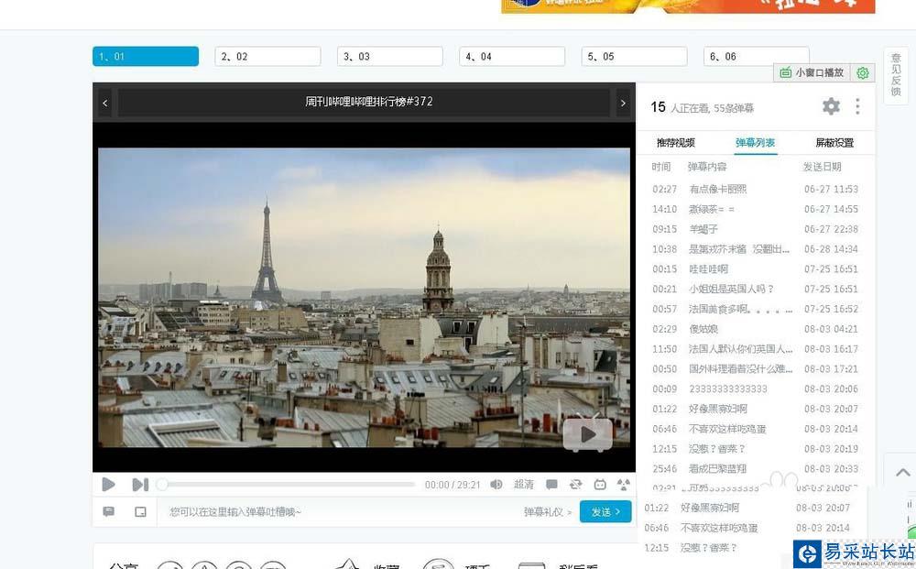Sort danmaku by the 时间 column header
916x569 pixels.
661,167
